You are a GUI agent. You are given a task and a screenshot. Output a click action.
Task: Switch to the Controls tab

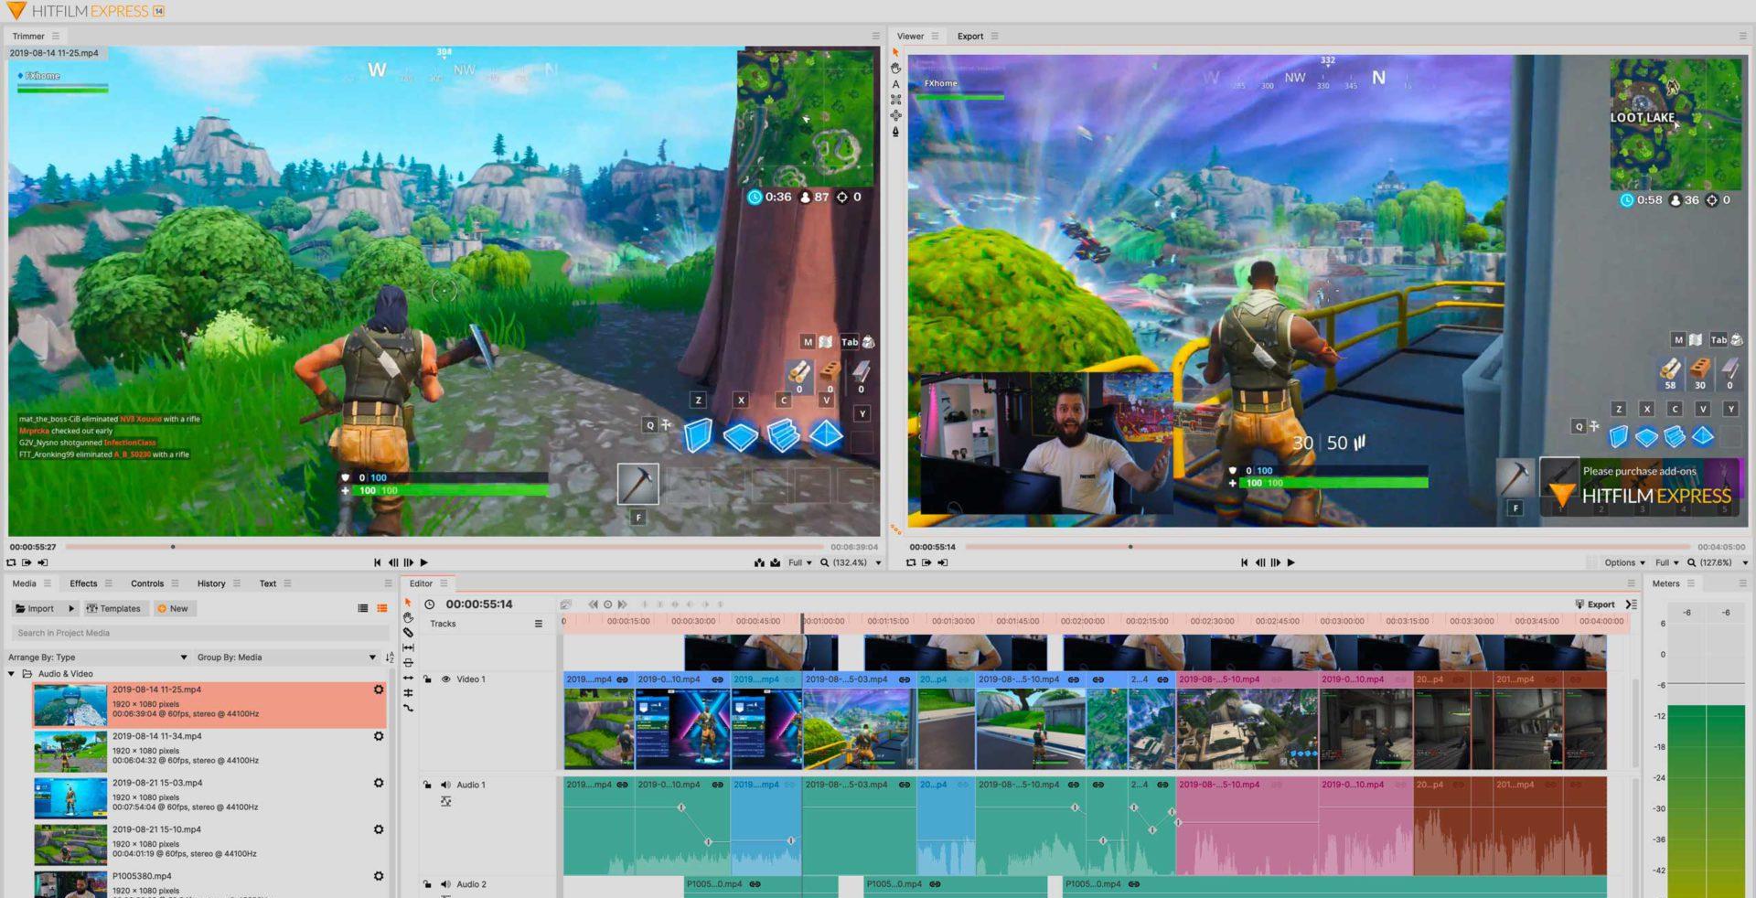coord(147,583)
